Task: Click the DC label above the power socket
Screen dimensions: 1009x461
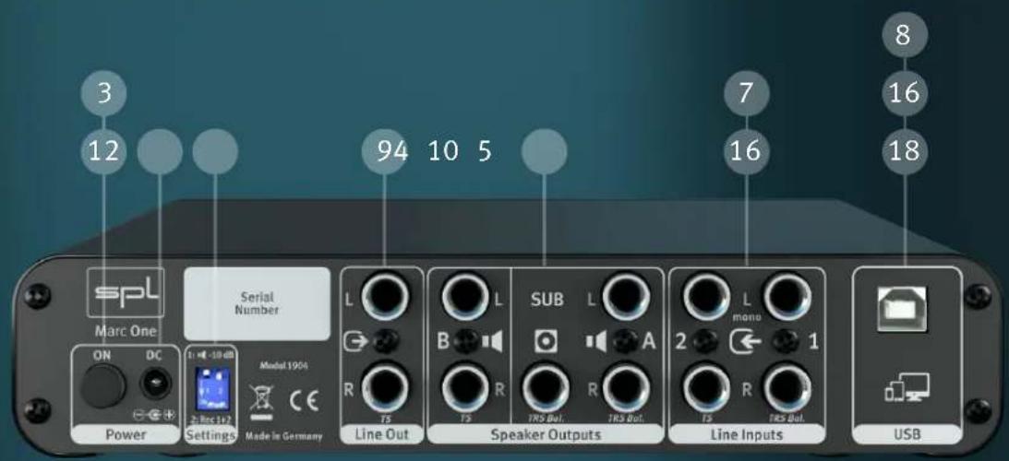Action: (x=154, y=354)
